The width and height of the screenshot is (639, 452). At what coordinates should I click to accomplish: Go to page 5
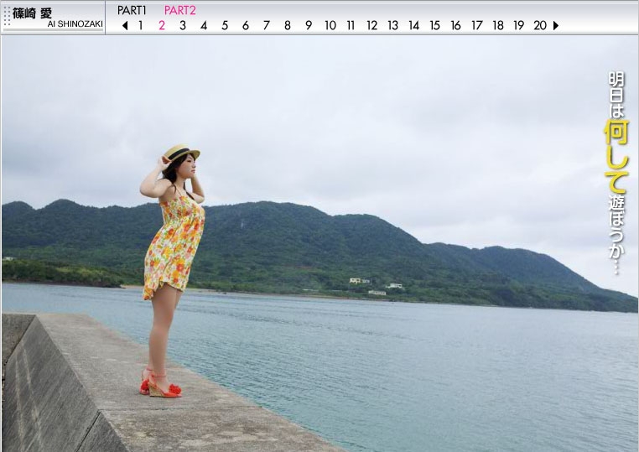point(225,26)
